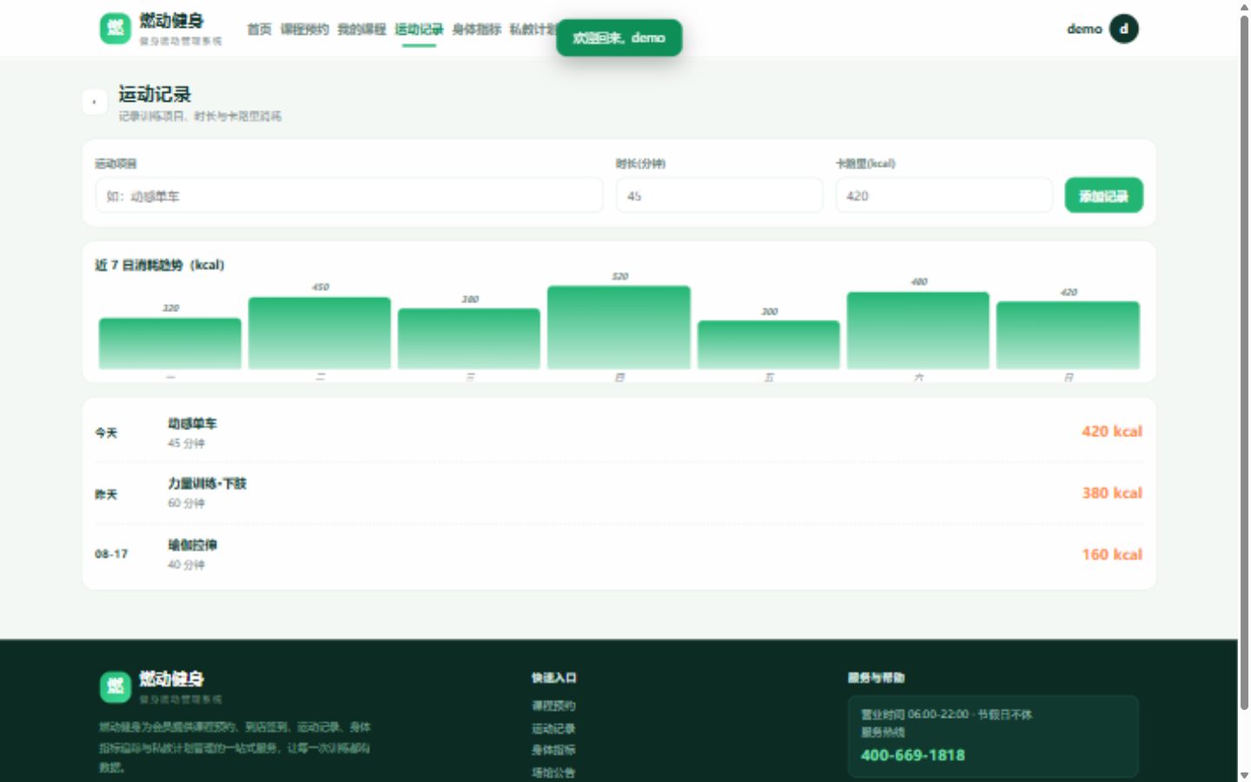1251x782 pixels.
Task: Click the 380 kcal record value
Action: (x=1112, y=494)
